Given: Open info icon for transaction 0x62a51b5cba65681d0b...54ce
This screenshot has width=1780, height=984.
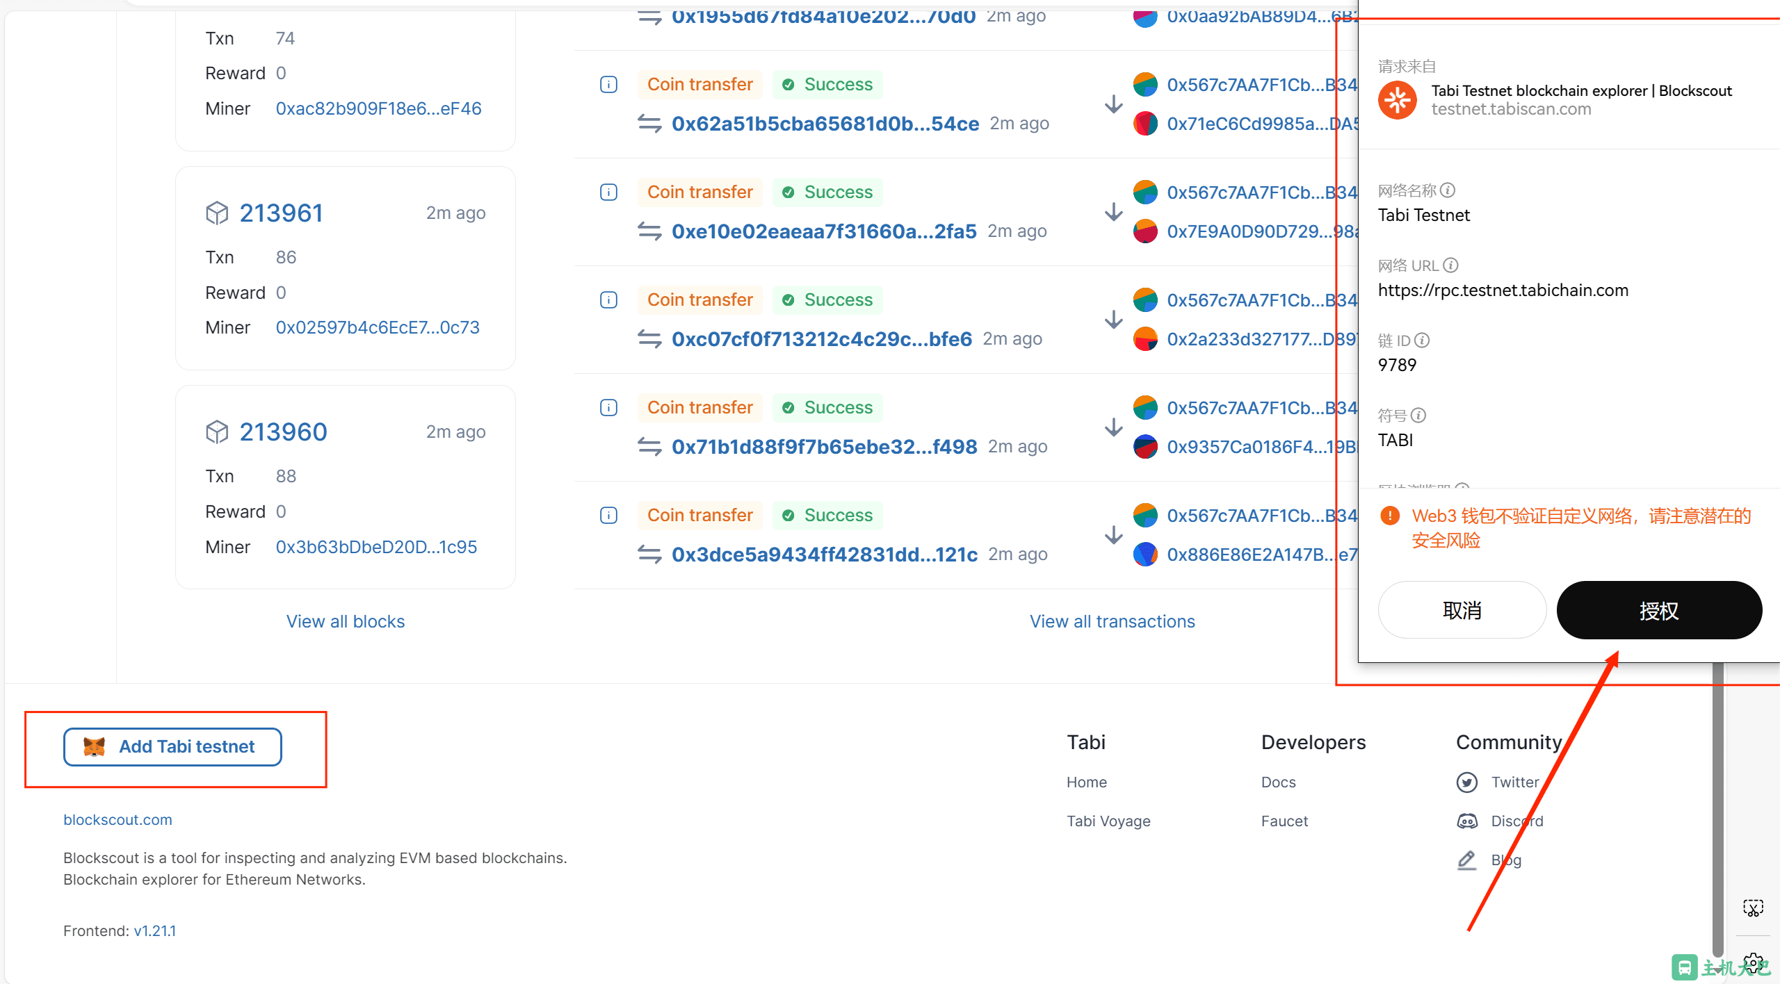Looking at the screenshot, I should (608, 84).
